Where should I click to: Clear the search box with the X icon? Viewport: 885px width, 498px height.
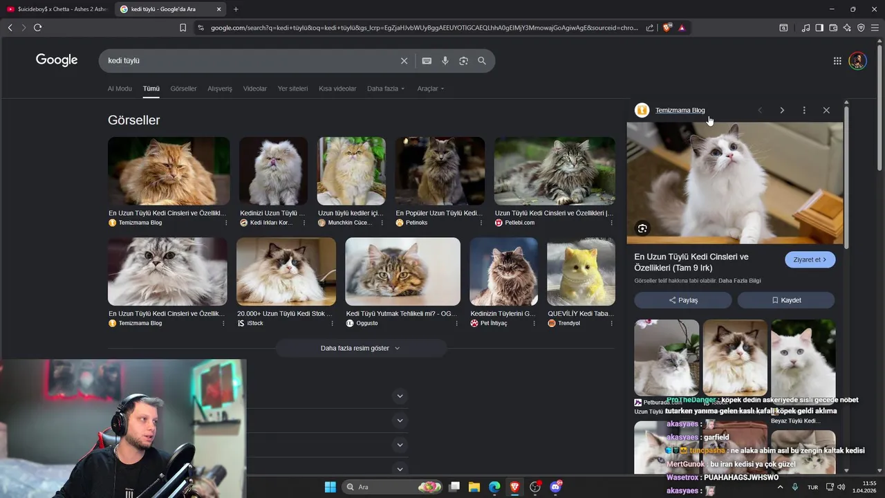coord(404,61)
